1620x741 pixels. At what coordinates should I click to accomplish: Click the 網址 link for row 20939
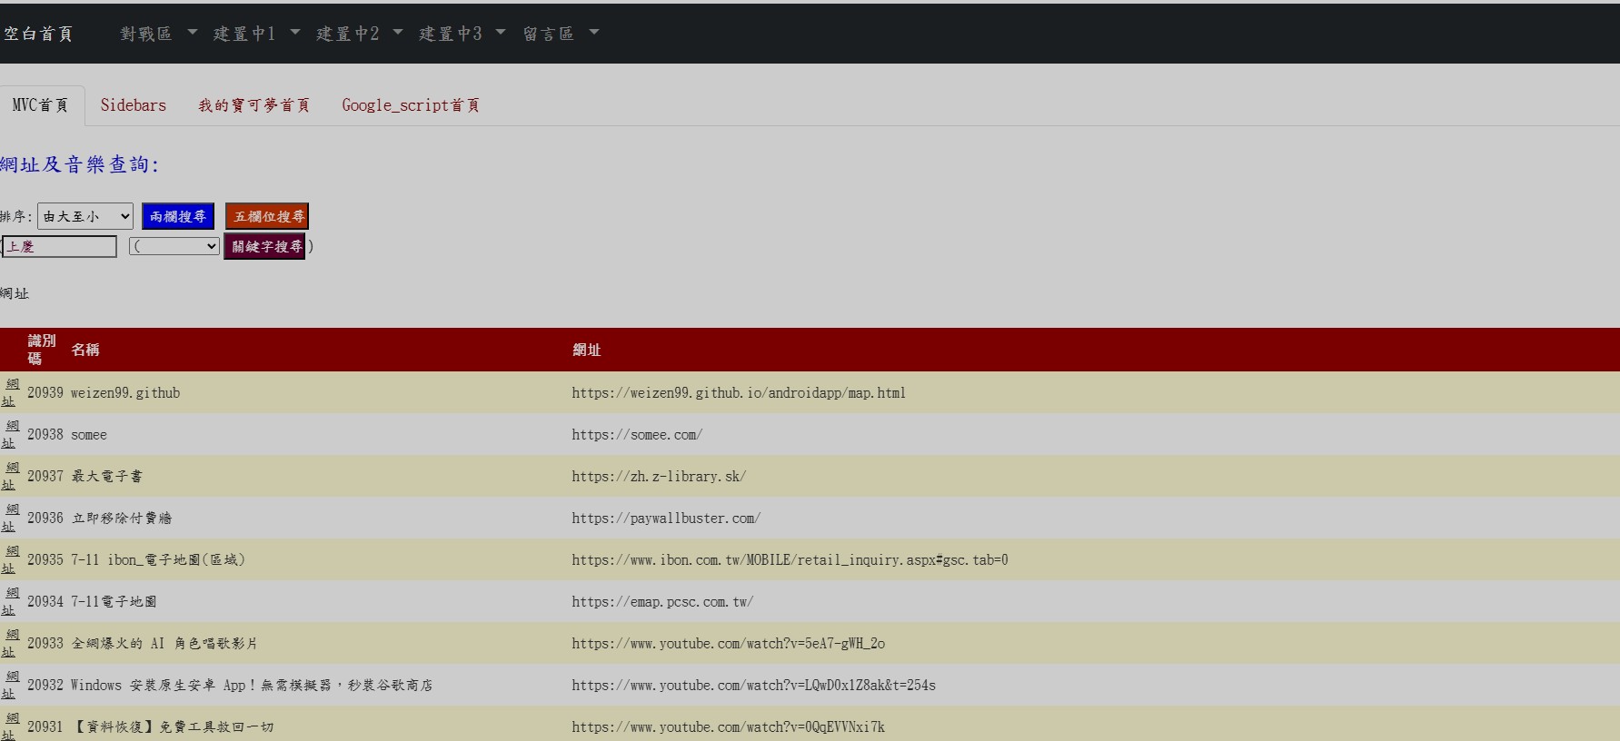[x=10, y=392]
